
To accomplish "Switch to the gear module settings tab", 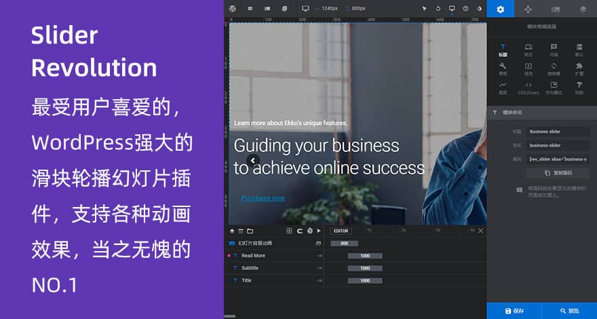I will [x=500, y=9].
